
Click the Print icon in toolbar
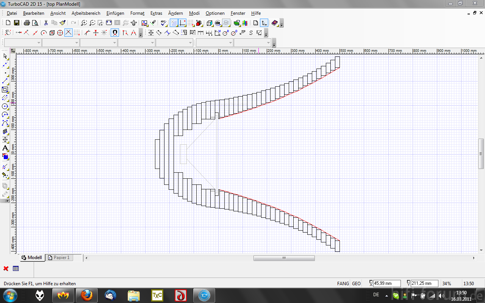(27, 23)
